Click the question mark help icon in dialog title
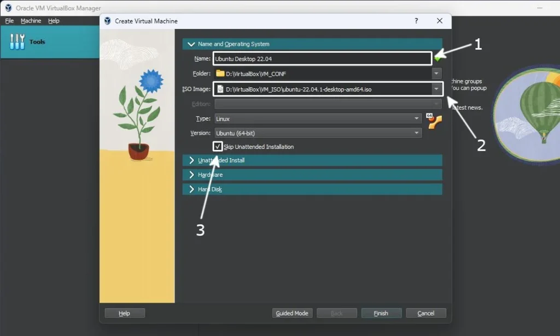The height and width of the screenshot is (336, 560). [416, 21]
